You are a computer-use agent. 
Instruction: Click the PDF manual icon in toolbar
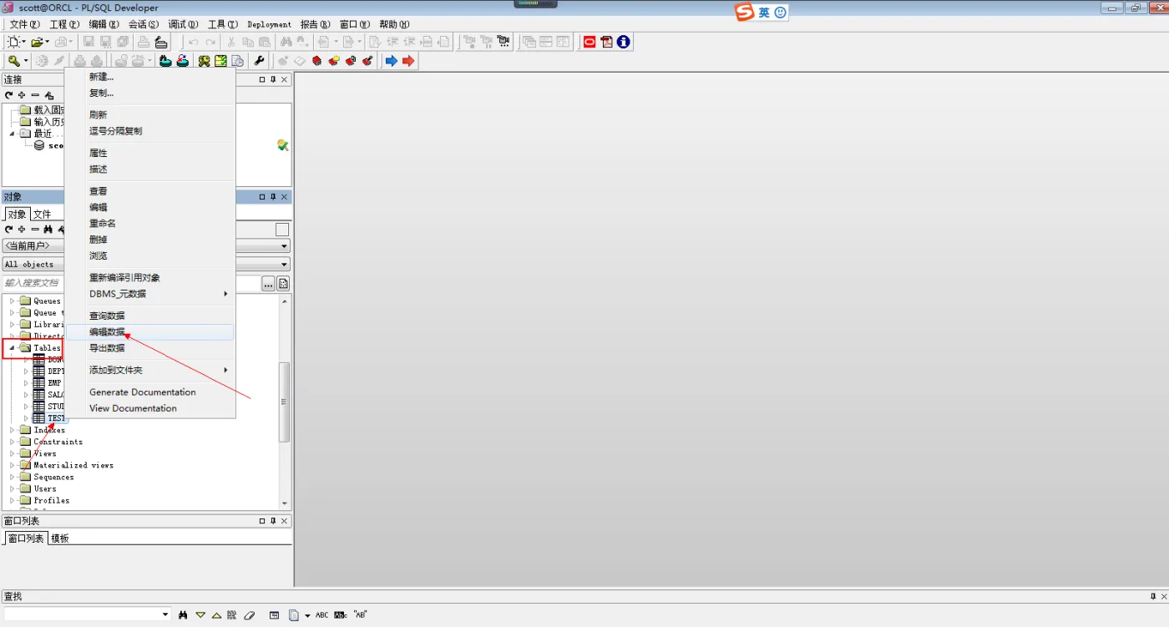606,42
